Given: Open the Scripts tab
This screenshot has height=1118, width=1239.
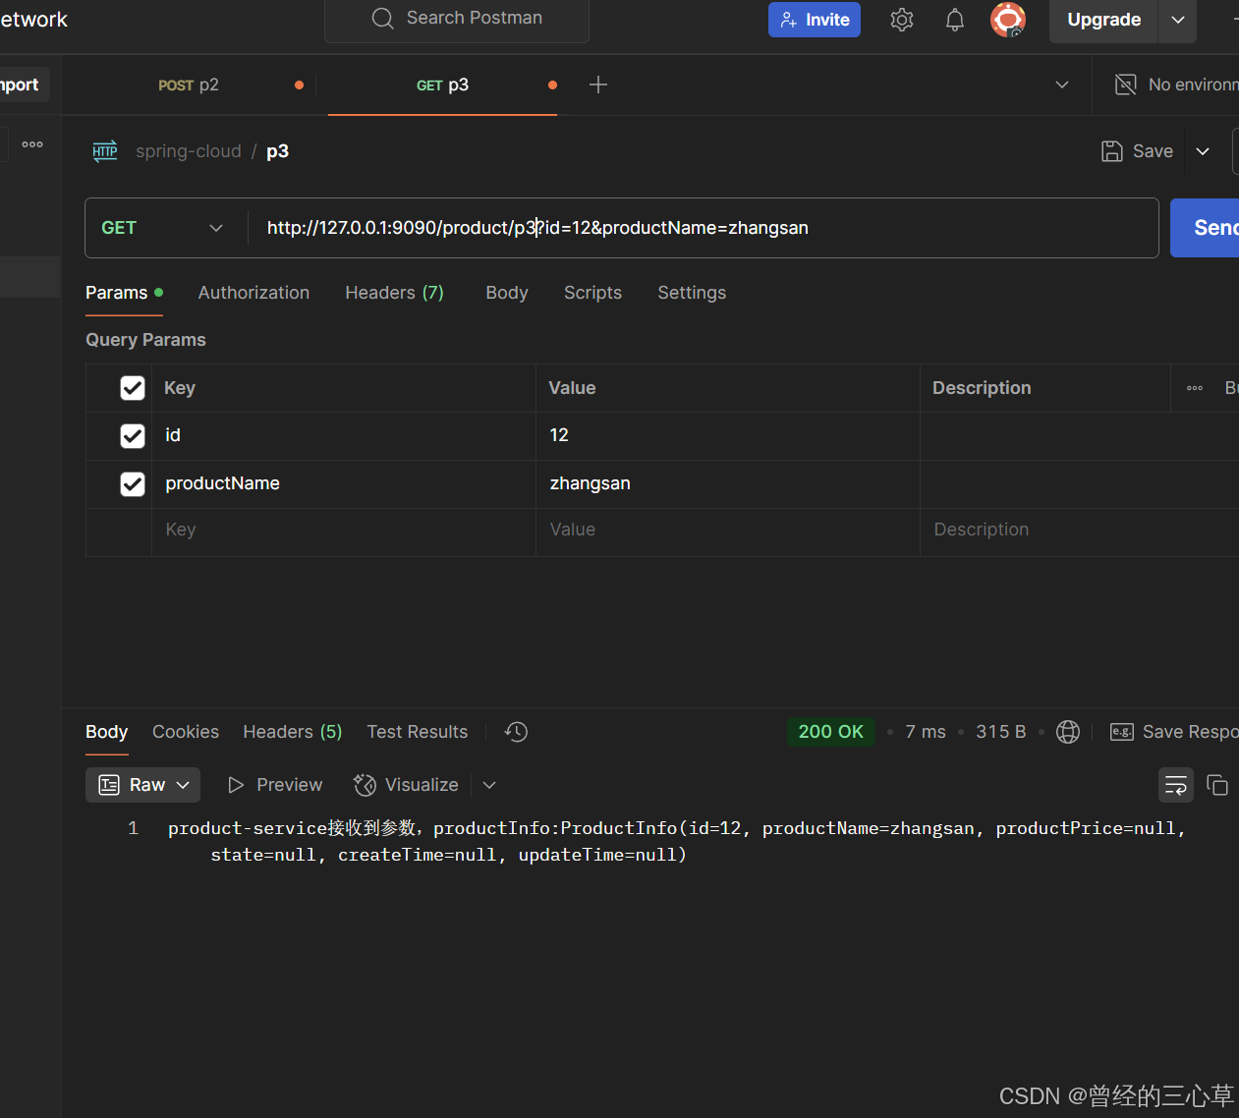Looking at the screenshot, I should [592, 293].
